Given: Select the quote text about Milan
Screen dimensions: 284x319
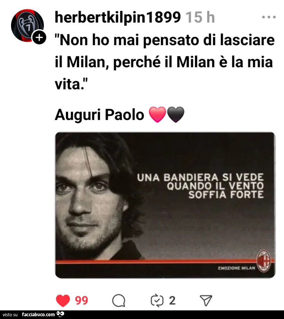Looking at the screenshot, I should click(165, 62).
